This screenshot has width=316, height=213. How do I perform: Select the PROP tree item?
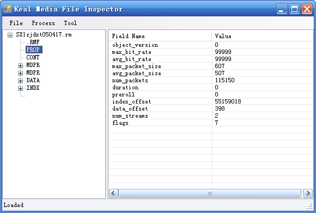[34, 50]
